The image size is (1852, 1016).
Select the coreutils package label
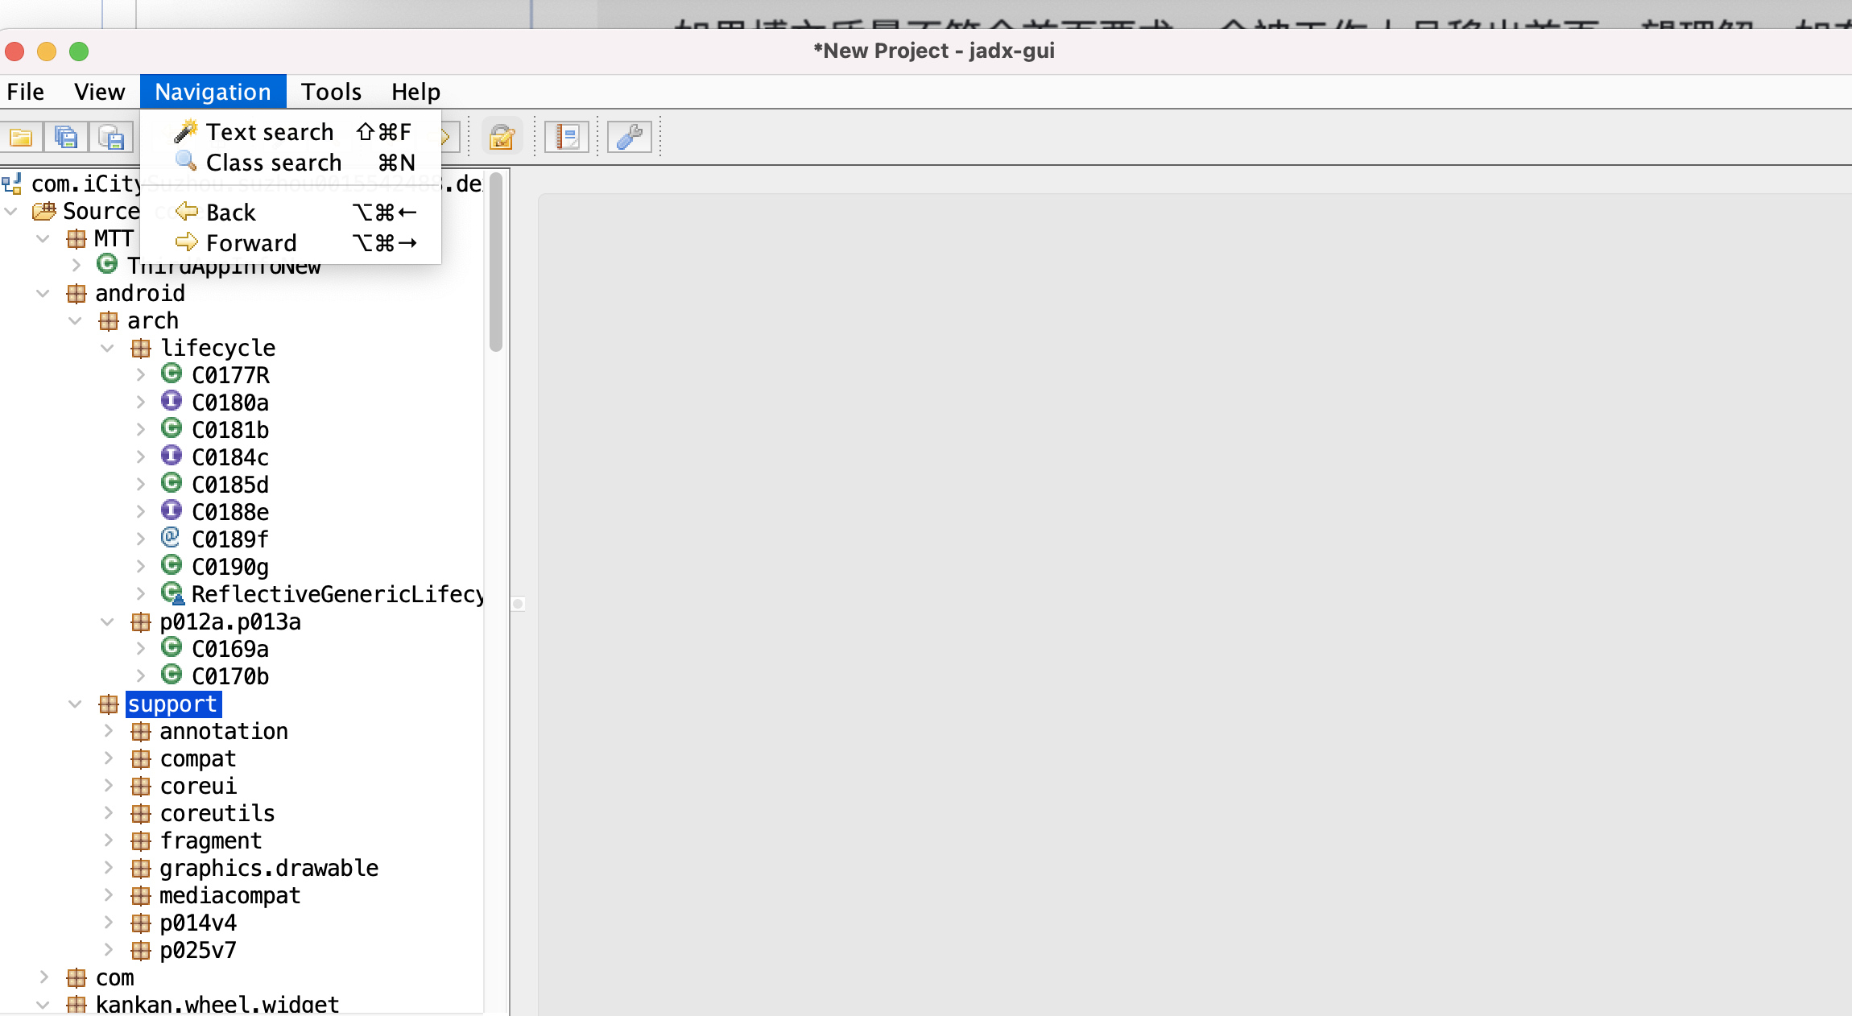(x=217, y=813)
